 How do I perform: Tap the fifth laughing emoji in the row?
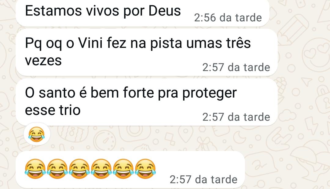pos(123,169)
